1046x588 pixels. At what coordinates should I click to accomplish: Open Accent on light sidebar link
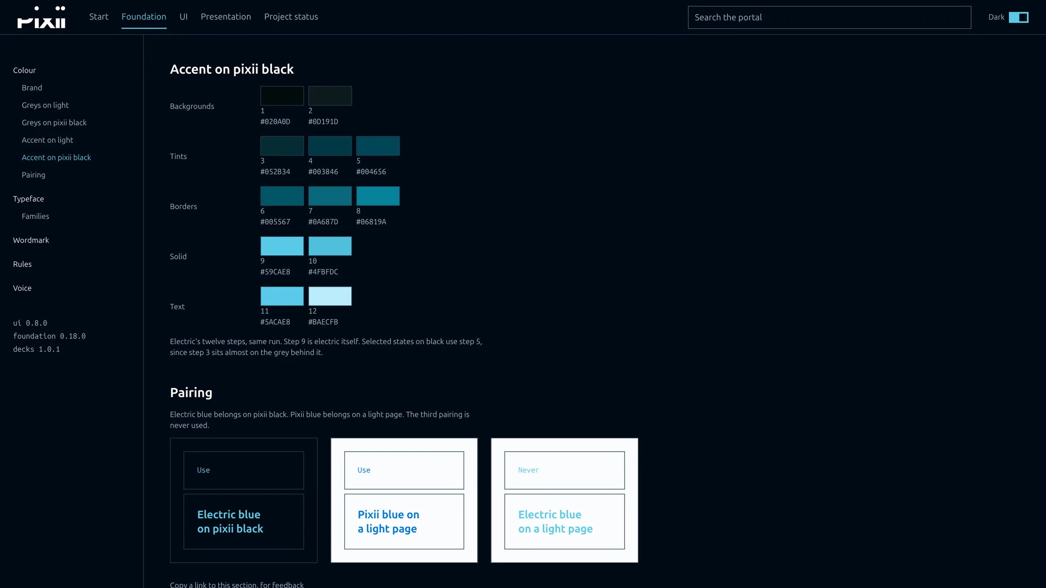click(48, 140)
